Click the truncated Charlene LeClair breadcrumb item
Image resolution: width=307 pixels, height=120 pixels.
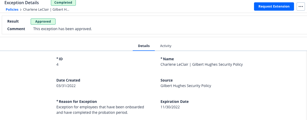(x=46, y=9)
